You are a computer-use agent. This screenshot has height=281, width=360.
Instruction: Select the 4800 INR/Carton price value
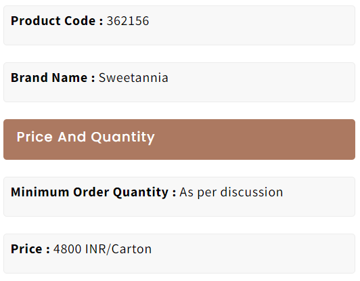click(102, 249)
